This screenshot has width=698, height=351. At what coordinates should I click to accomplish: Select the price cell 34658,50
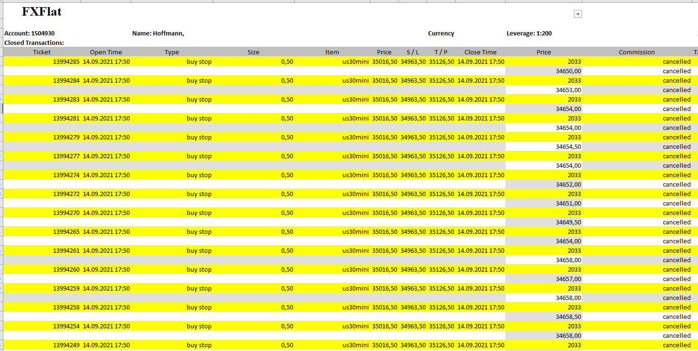coord(568,317)
